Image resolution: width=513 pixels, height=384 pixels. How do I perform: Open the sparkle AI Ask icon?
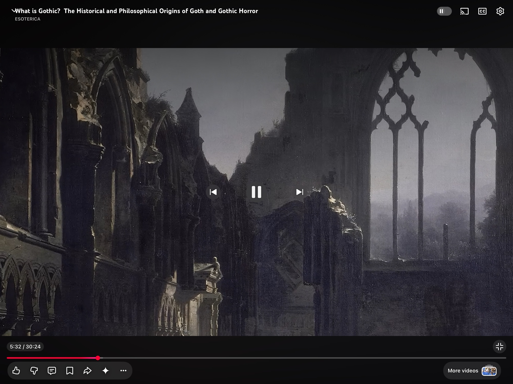pyautogui.click(x=105, y=370)
